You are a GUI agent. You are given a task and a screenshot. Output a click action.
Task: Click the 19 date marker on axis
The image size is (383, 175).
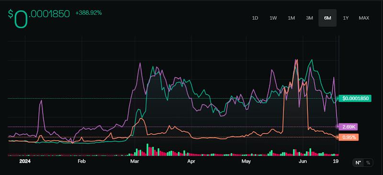point(336,161)
